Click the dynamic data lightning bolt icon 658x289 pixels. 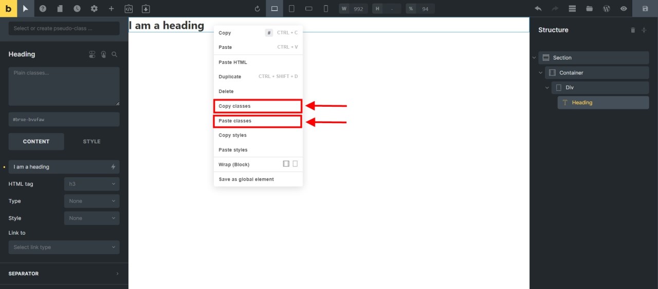(113, 167)
